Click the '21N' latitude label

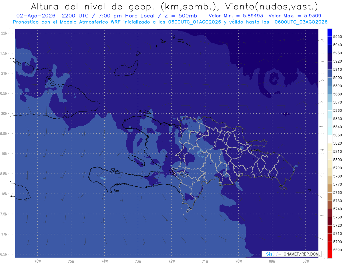[5, 73]
